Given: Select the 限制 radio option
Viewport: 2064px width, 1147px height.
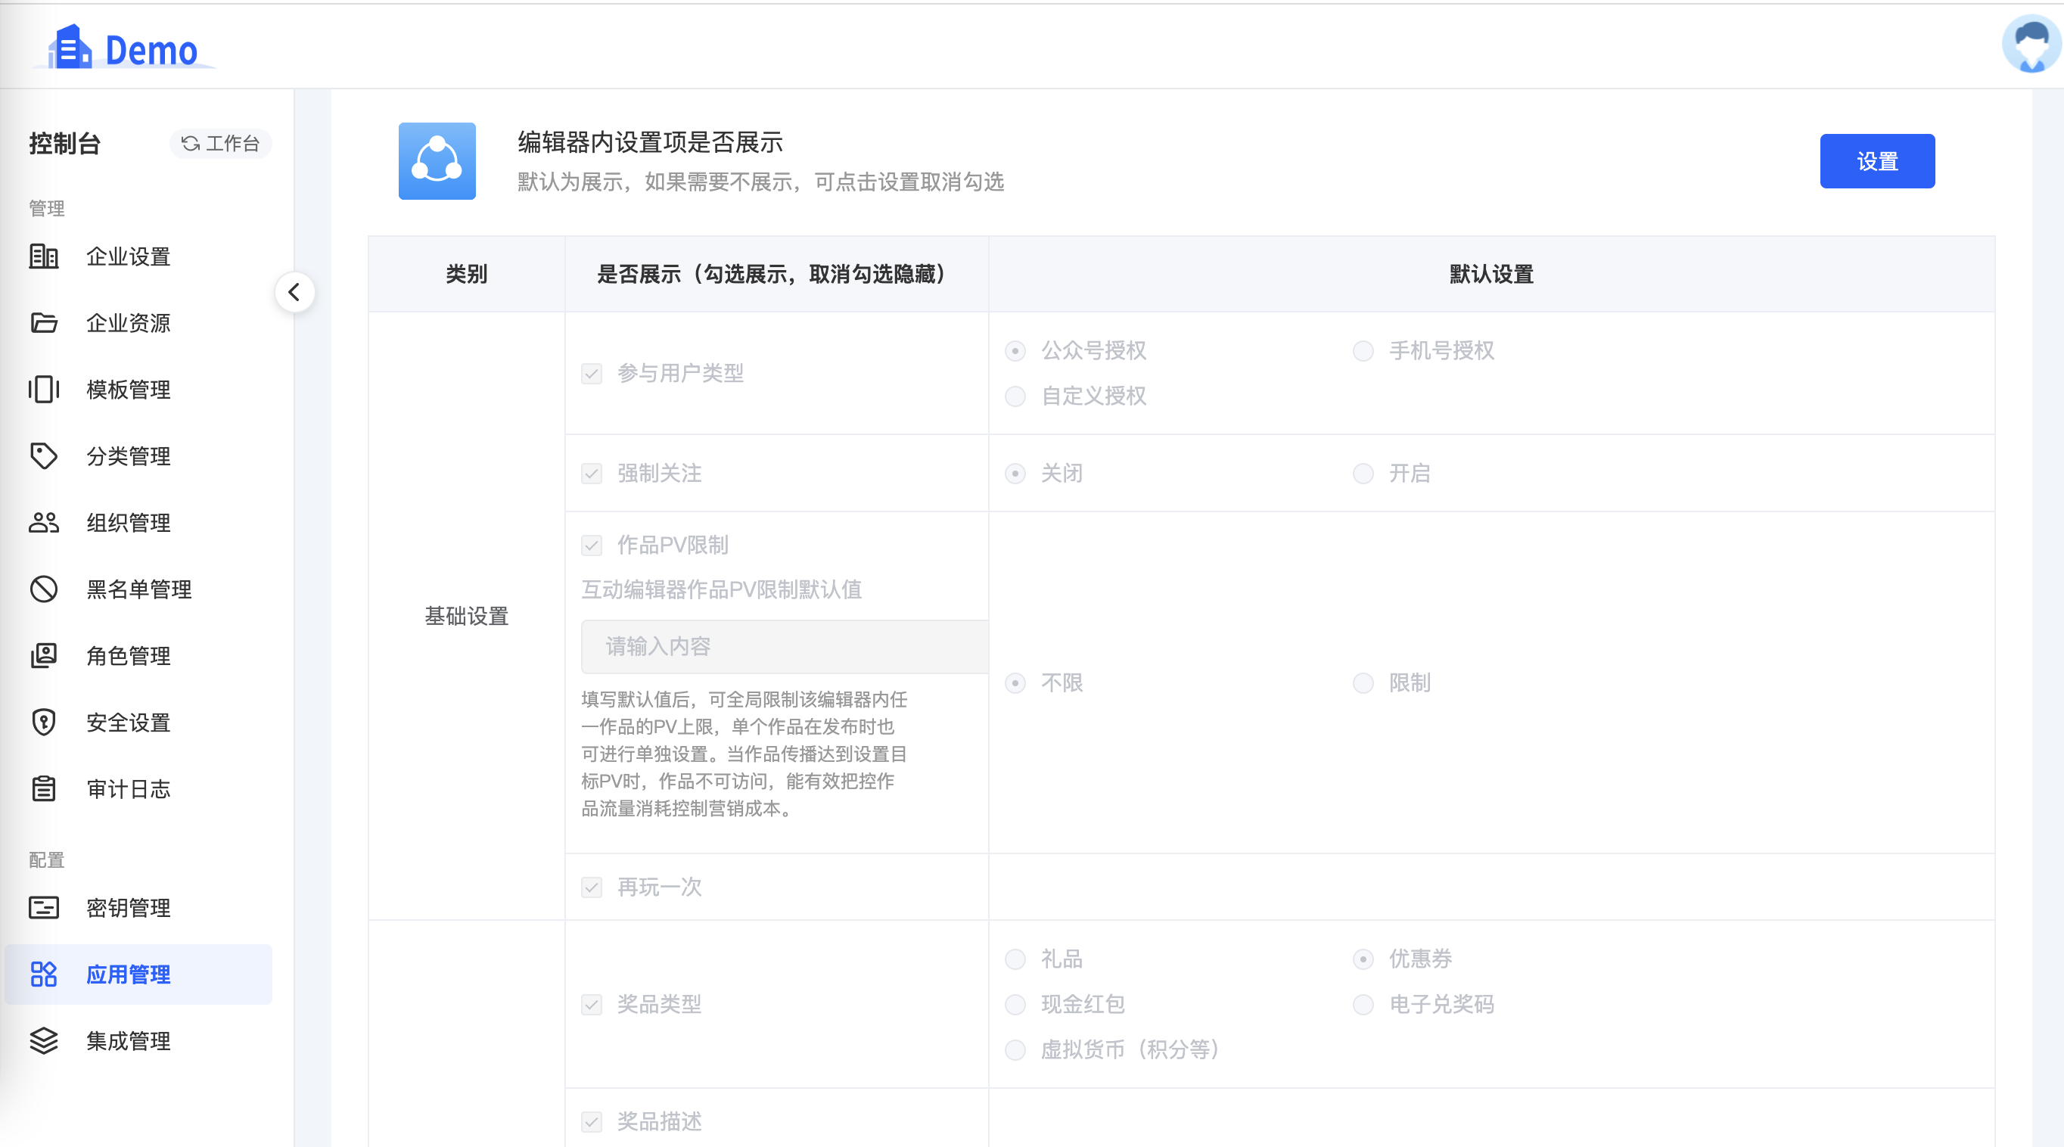Looking at the screenshot, I should (x=1363, y=683).
